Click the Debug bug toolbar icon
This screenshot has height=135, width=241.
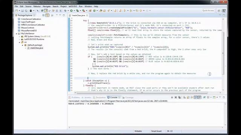(x=65, y=10)
